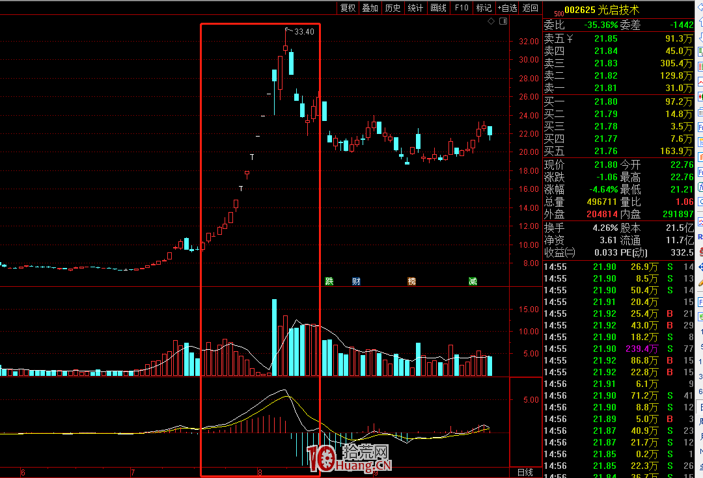The height and width of the screenshot is (478, 703).
Task: Click the 流通 value 11.7亿
Action: 680,241
